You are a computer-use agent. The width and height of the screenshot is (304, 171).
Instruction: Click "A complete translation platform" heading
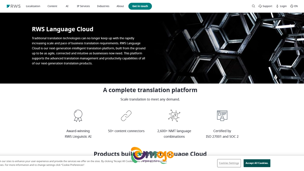click(150, 90)
